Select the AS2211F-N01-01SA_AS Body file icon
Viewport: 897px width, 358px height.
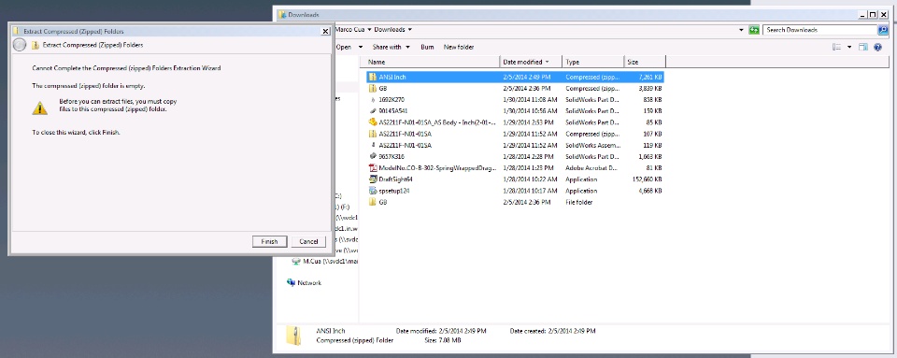click(x=373, y=122)
